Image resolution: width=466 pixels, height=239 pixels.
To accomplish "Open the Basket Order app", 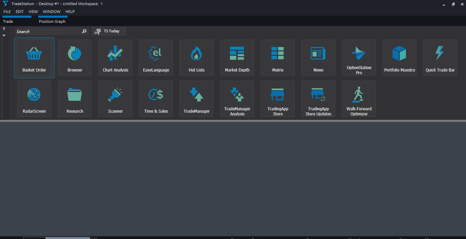I will click(x=34, y=58).
